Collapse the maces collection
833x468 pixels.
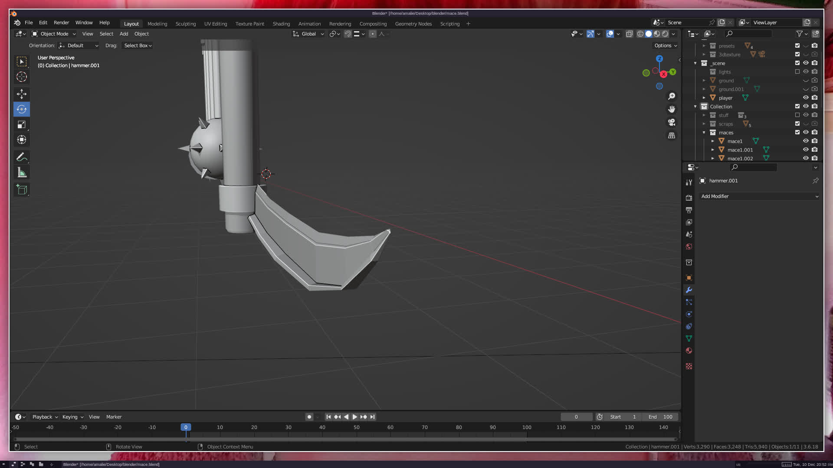click(704, 132)
